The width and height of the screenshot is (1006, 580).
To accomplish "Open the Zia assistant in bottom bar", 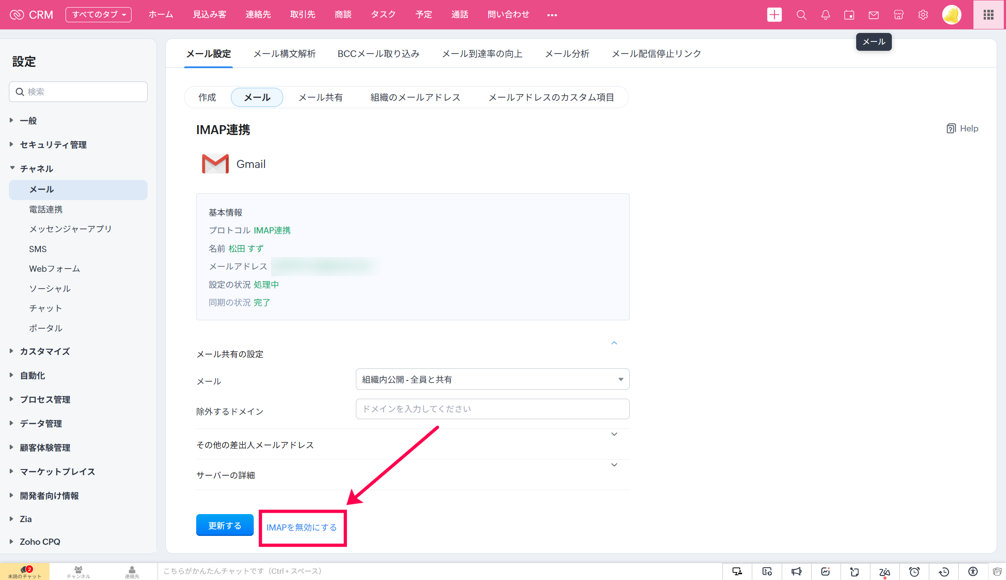I will (x=884, y=572).
